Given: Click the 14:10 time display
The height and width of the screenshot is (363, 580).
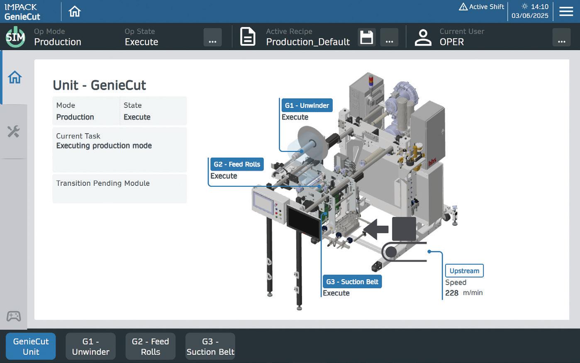Looking at the screenshot, I should pyautogui.click(x=540, y=7).
